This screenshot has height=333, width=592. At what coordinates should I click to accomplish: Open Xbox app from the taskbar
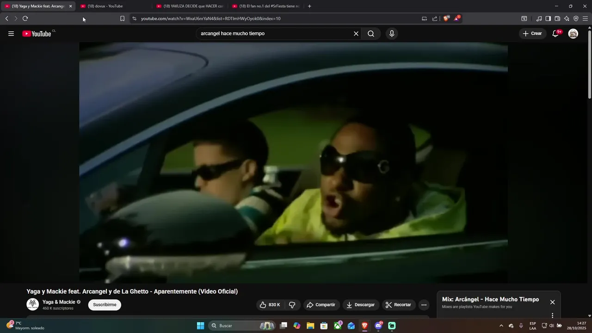[x=338, y=326]
